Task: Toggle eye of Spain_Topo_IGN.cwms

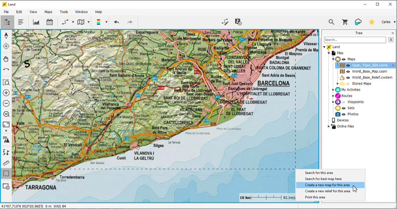Action: tap(348, 65)
